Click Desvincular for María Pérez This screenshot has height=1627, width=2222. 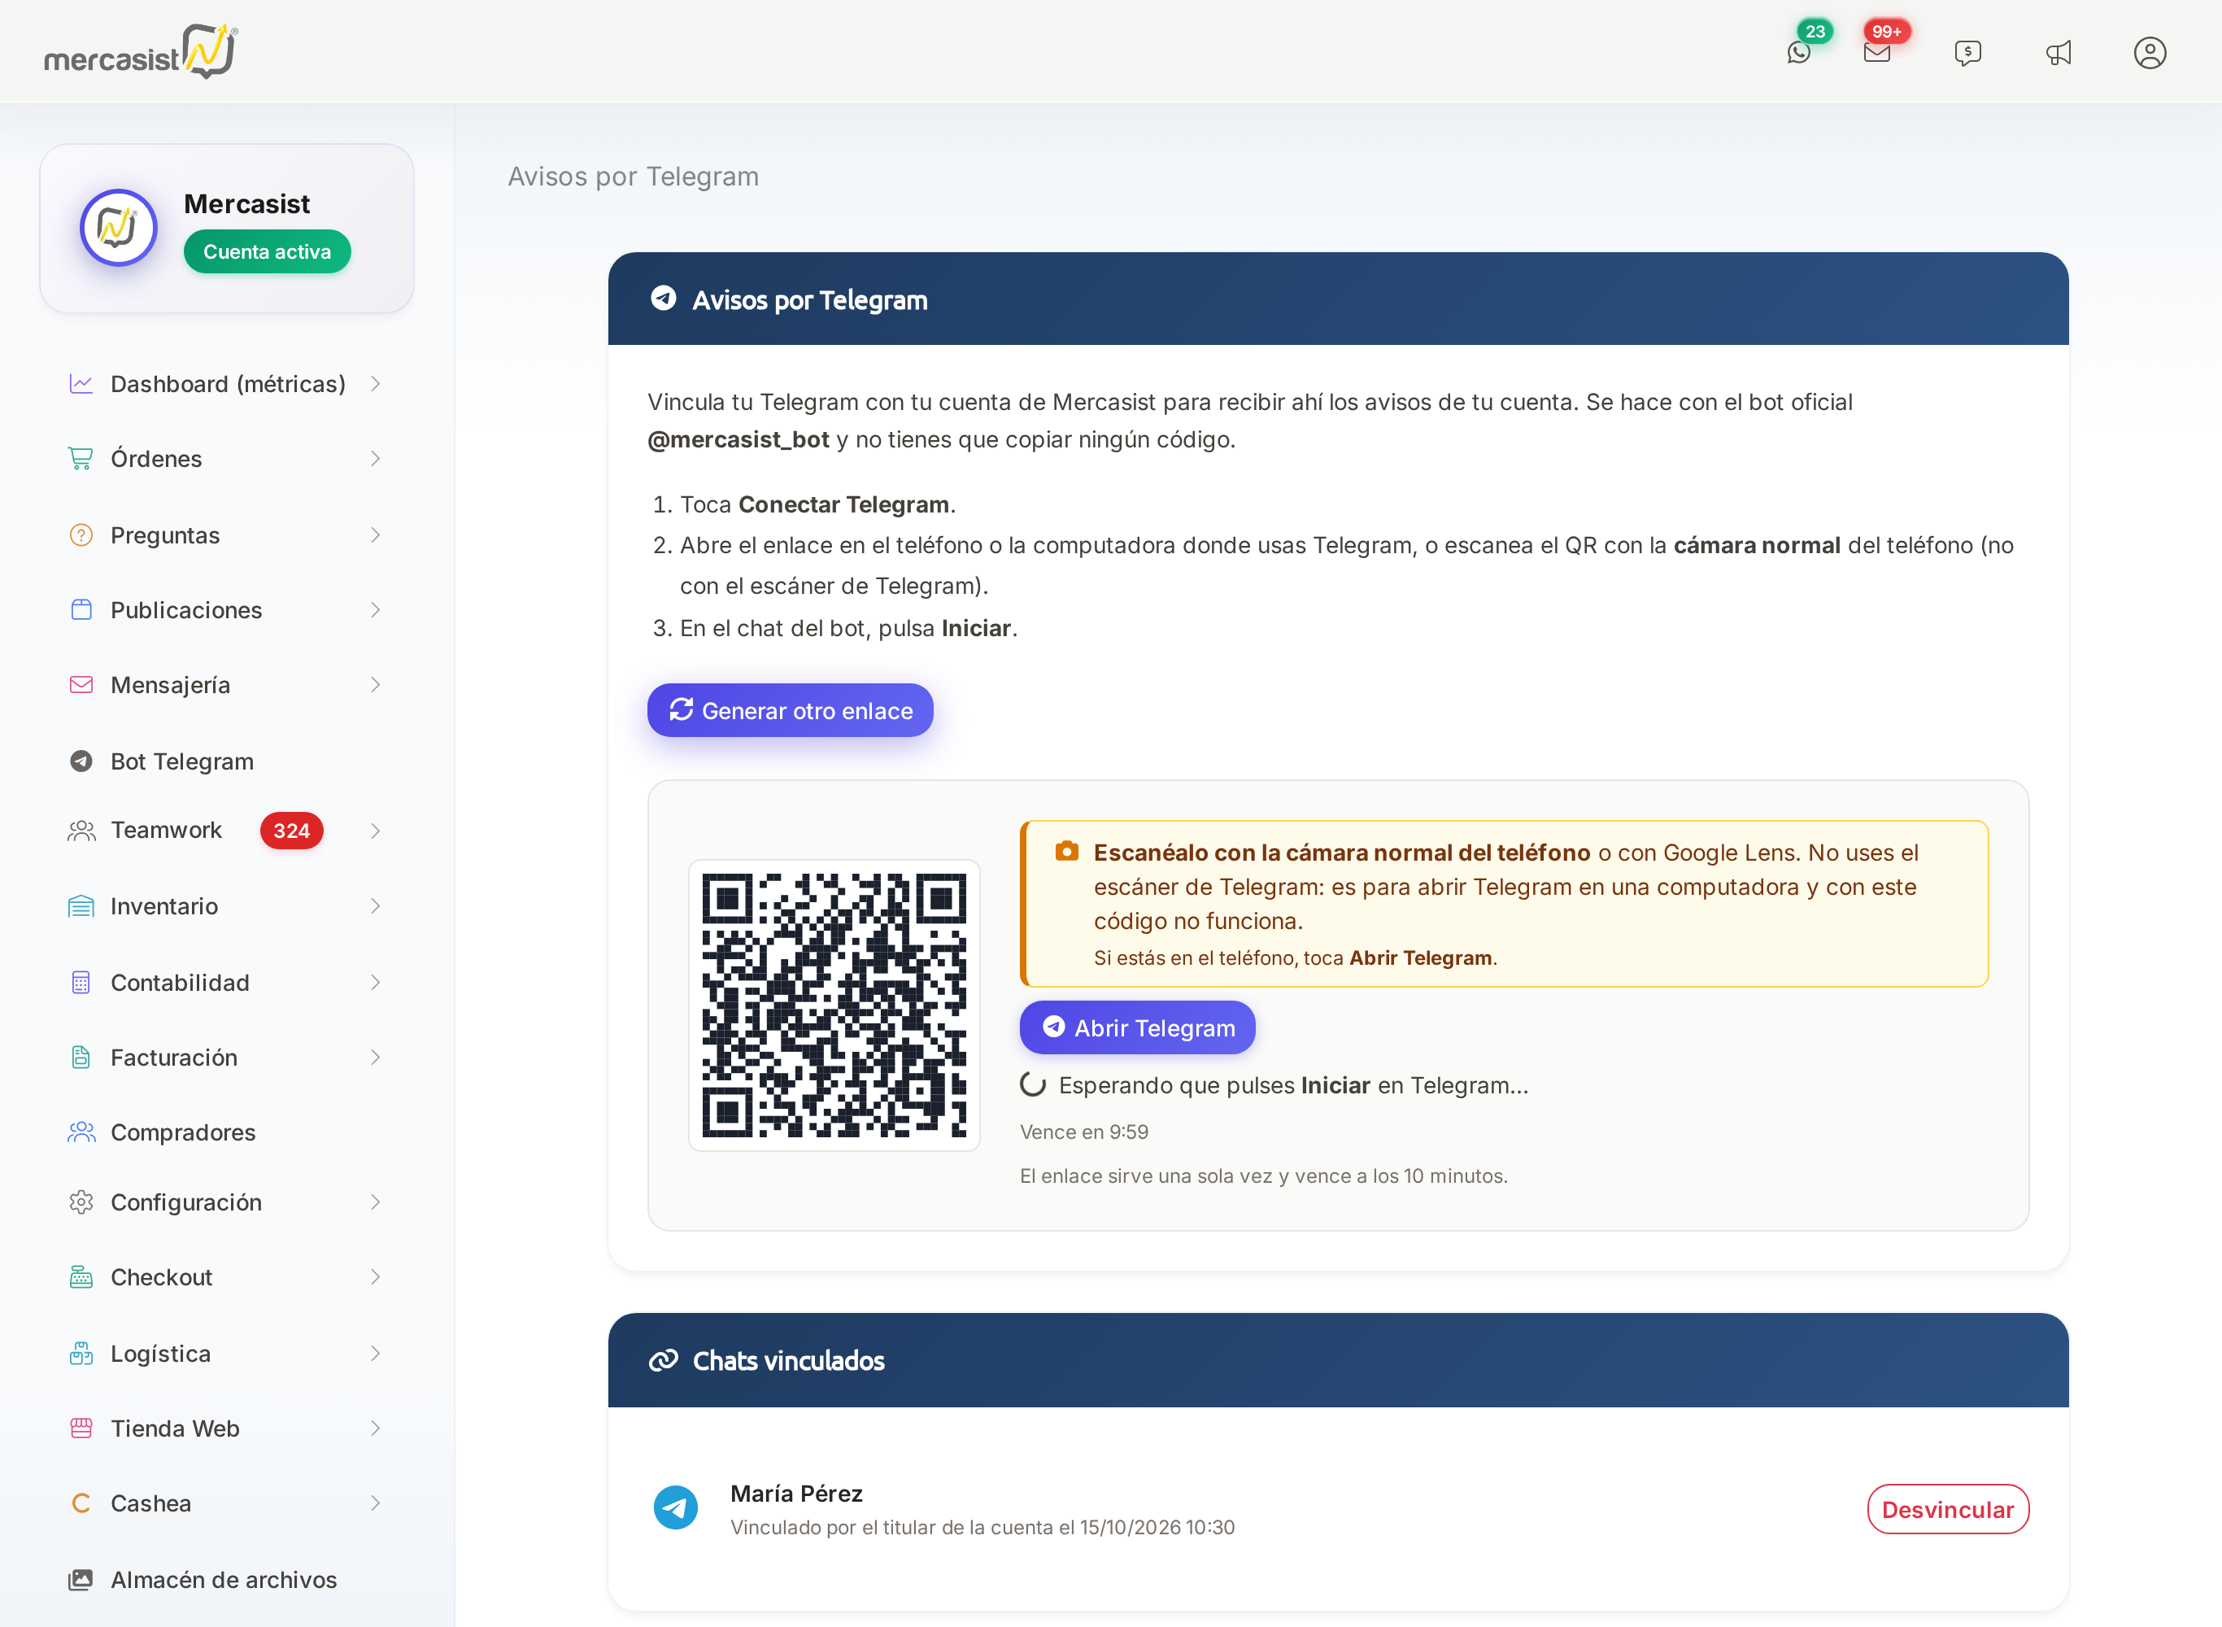click(1947, 1509)
